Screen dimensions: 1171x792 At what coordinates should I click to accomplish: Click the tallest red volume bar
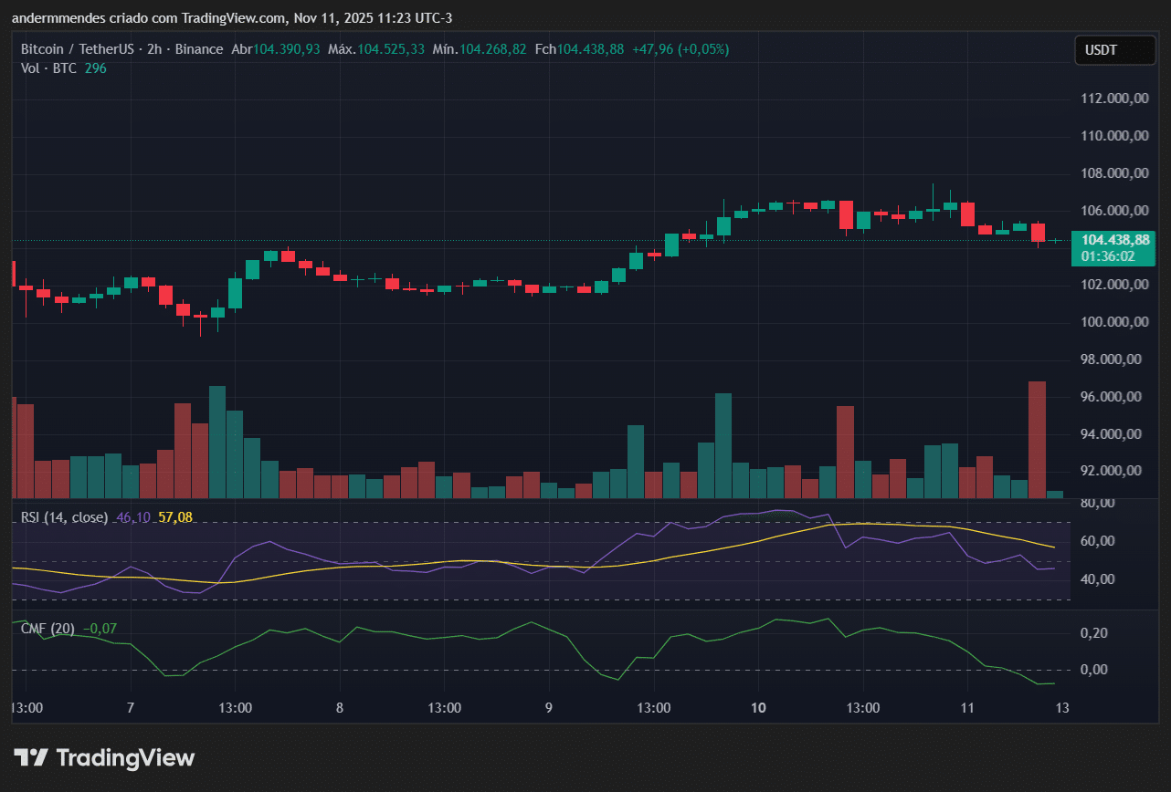tap(1037, 438)
